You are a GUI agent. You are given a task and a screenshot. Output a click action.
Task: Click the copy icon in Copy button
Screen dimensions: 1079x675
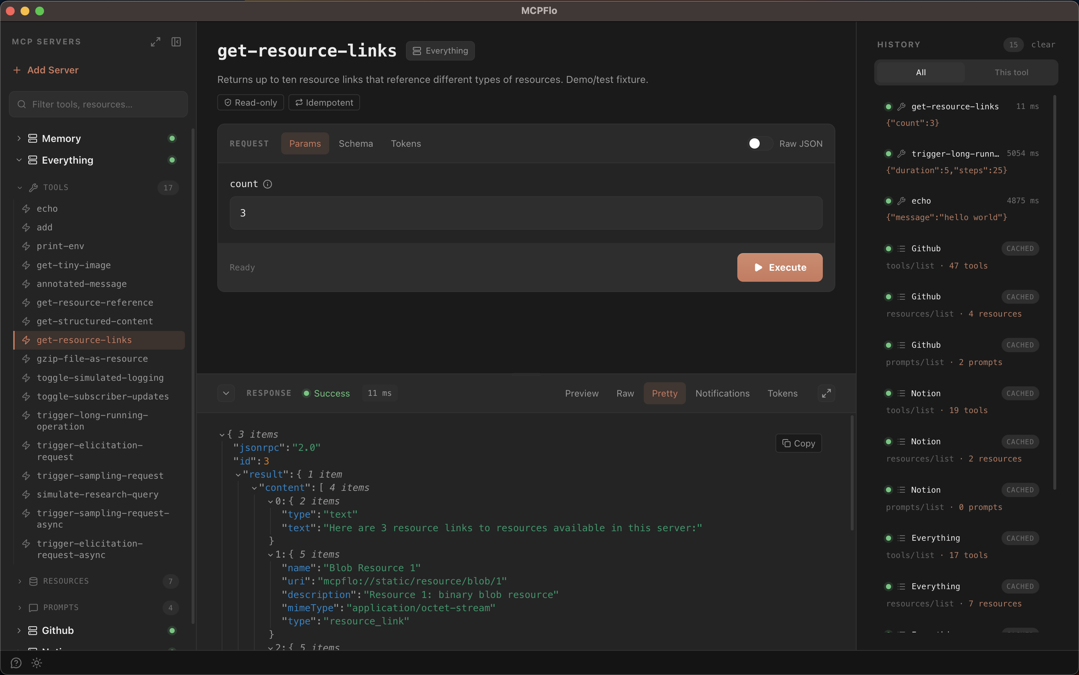coord(786,443)
